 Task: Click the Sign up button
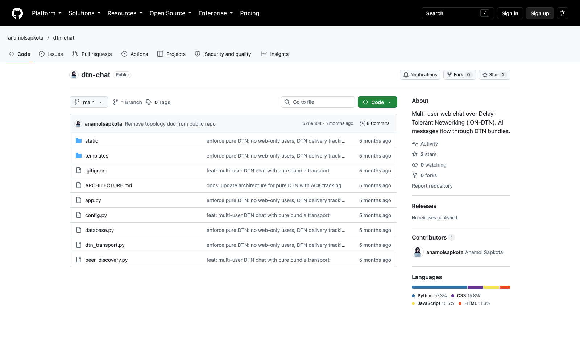(x=540, y=13)
